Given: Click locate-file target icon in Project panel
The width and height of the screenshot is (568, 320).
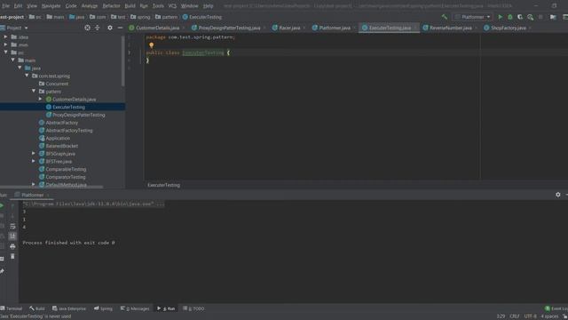Looking at the screenshot, I should point(87,28).
